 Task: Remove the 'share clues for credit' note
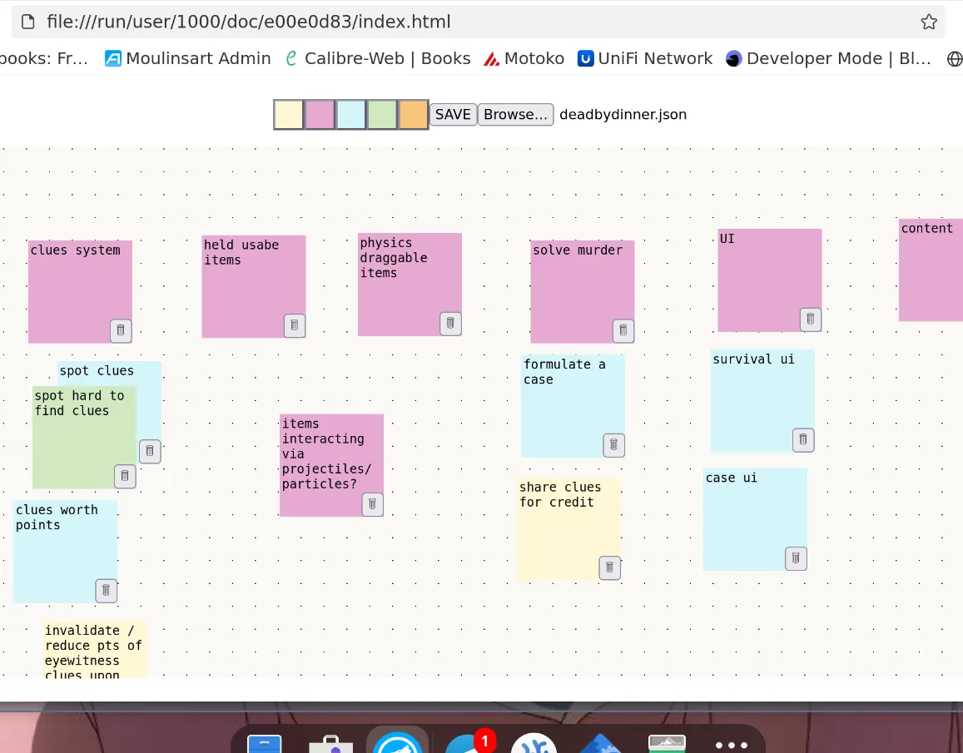click(609, 567)
